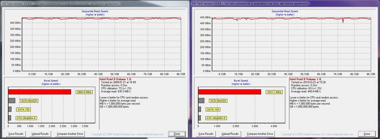Click the 2860.8 MB/s burst speed label
Viewport: 380px width, 139px height.
(84, 92)
